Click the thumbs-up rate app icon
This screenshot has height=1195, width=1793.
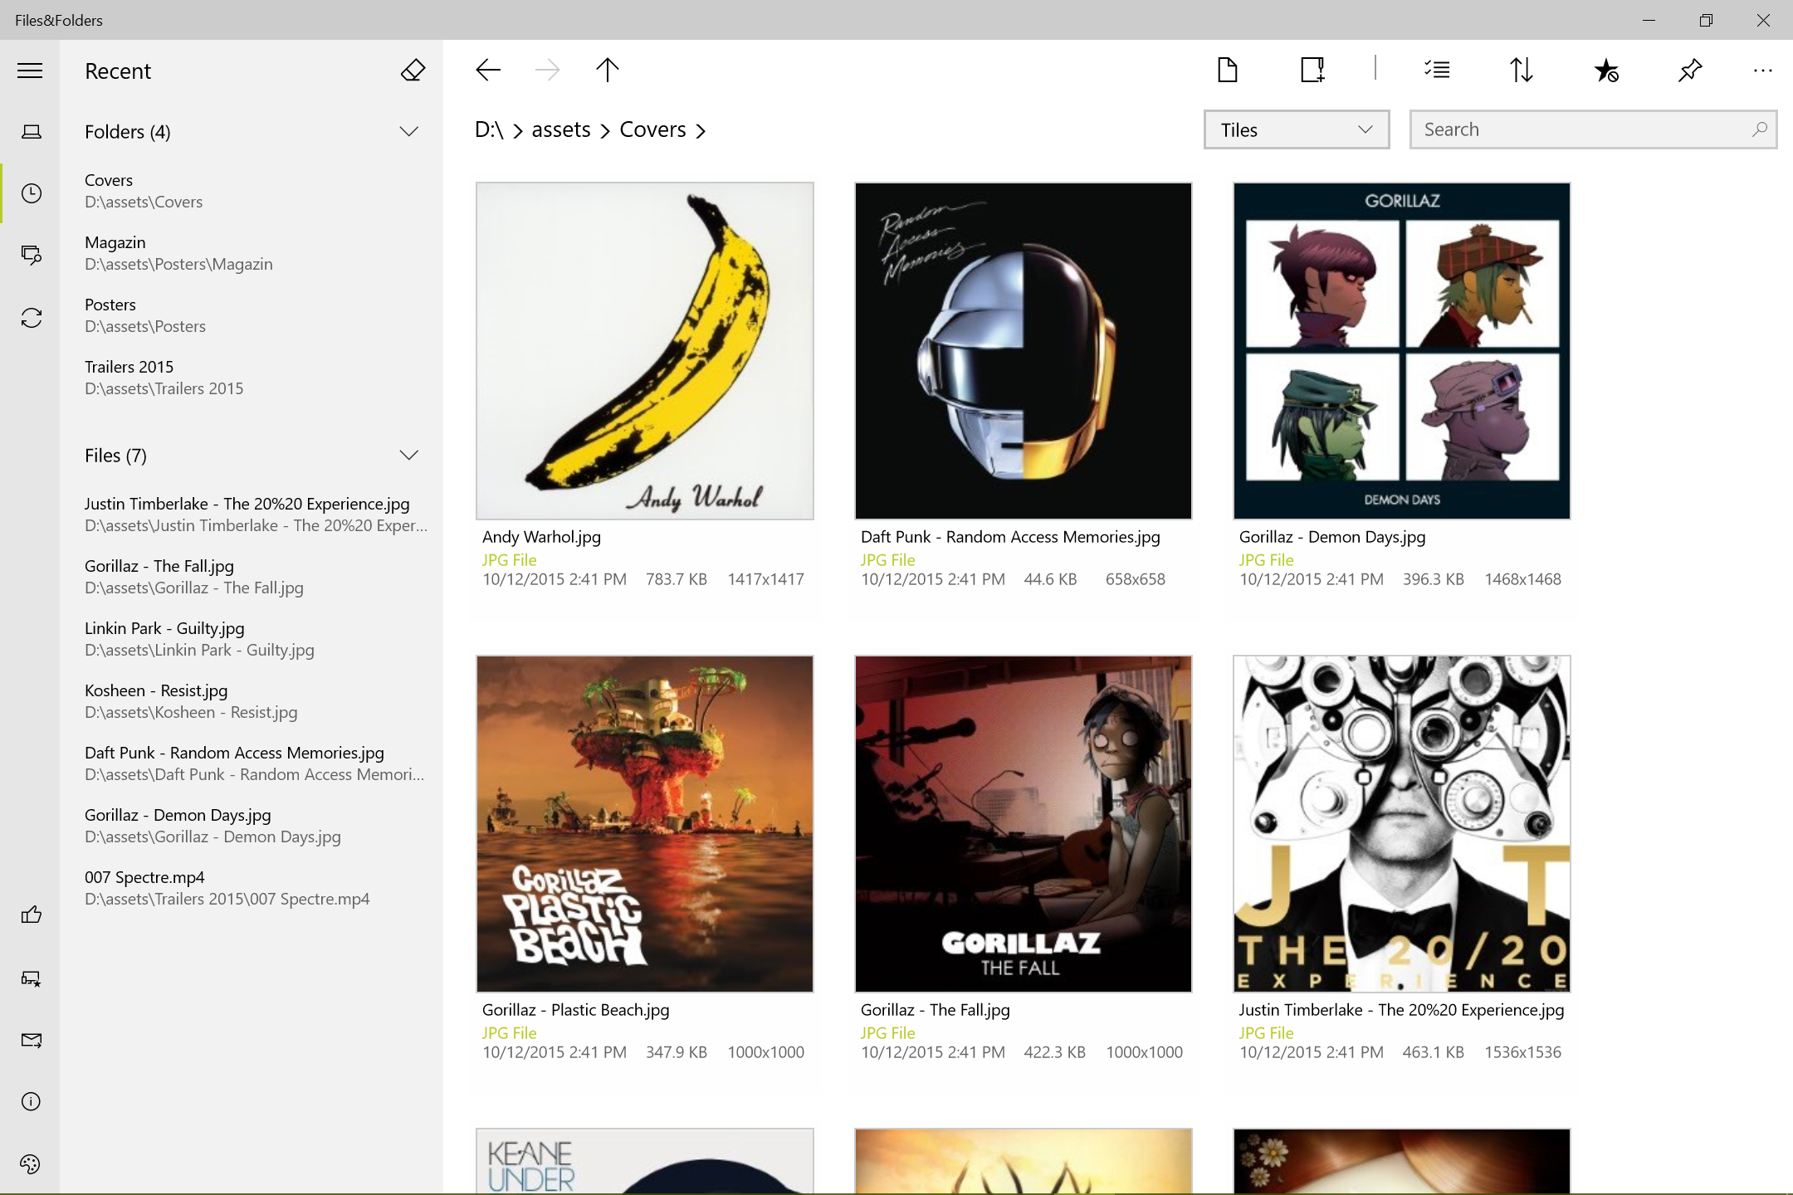coord(31,915)
